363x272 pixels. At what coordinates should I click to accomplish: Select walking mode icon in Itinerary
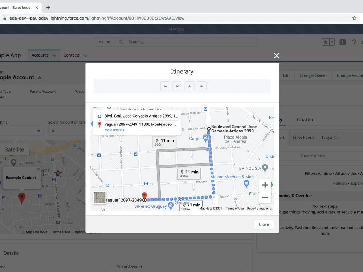click(201, 86)
